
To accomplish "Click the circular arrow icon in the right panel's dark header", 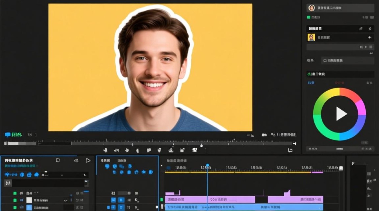I will pyautogui.click(x=370, y=29).
